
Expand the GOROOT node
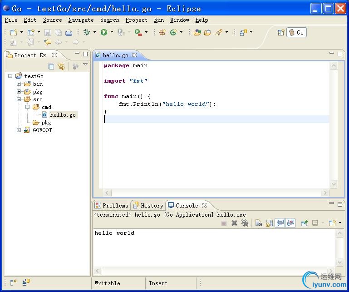(19, 130)
